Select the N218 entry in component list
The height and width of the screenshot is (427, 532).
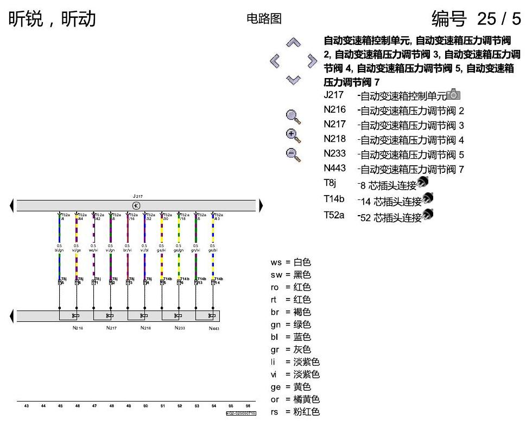[x=394, y=139]
